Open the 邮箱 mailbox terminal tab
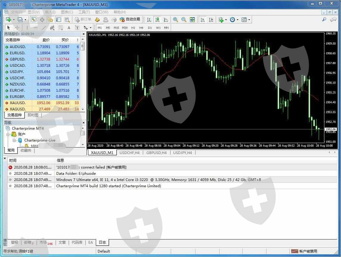Image resolution: width=341 pixels, height=257 pixels. coord(29,242)
